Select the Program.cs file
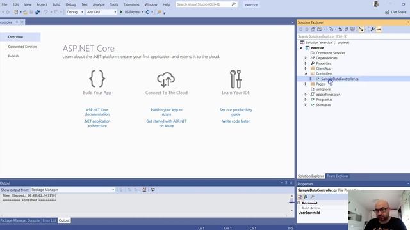The height and width of the screenshot is (230, 410). coord(324,100)
